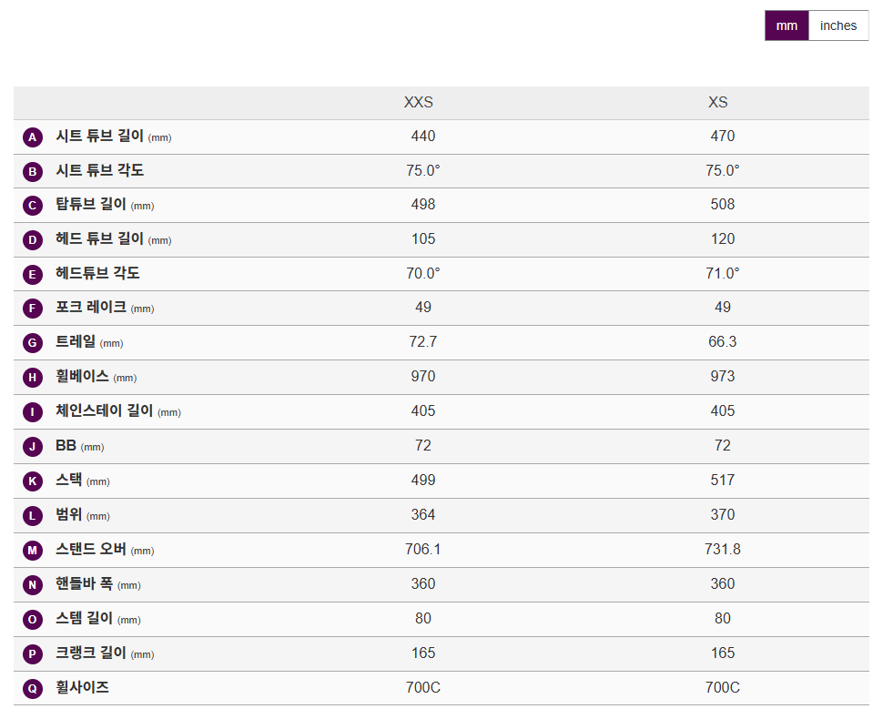Click the A icon for seat tube length
Screen dimensions: 883x719
(33, 137)
